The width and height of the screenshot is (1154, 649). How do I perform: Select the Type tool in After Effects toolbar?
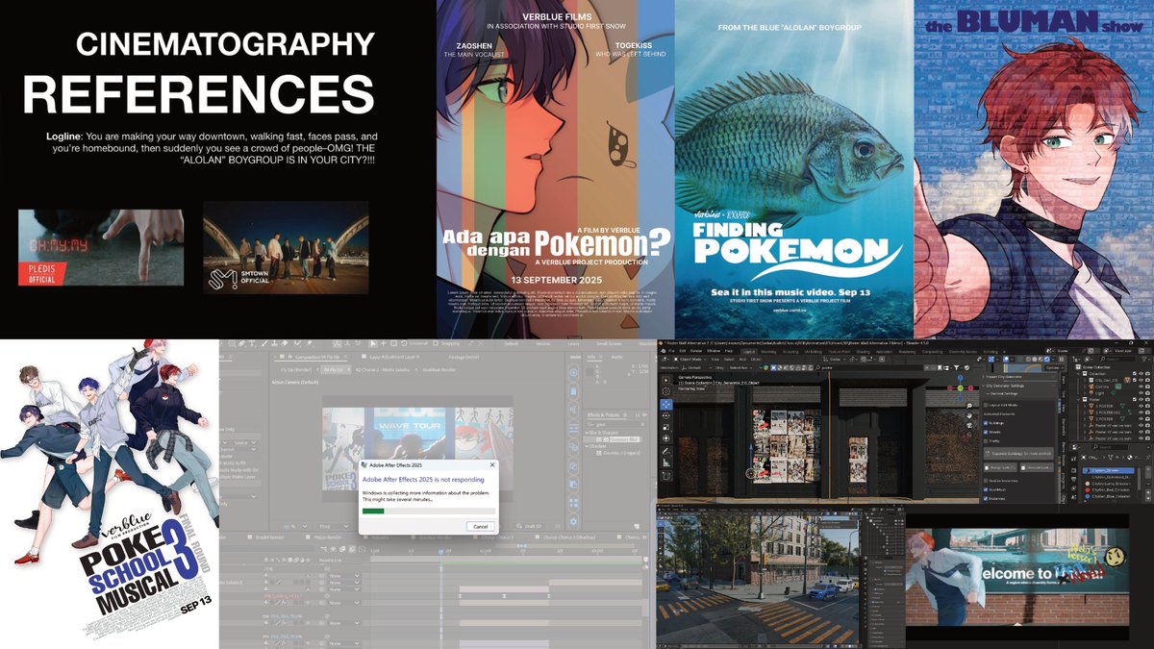click(252, 343)
